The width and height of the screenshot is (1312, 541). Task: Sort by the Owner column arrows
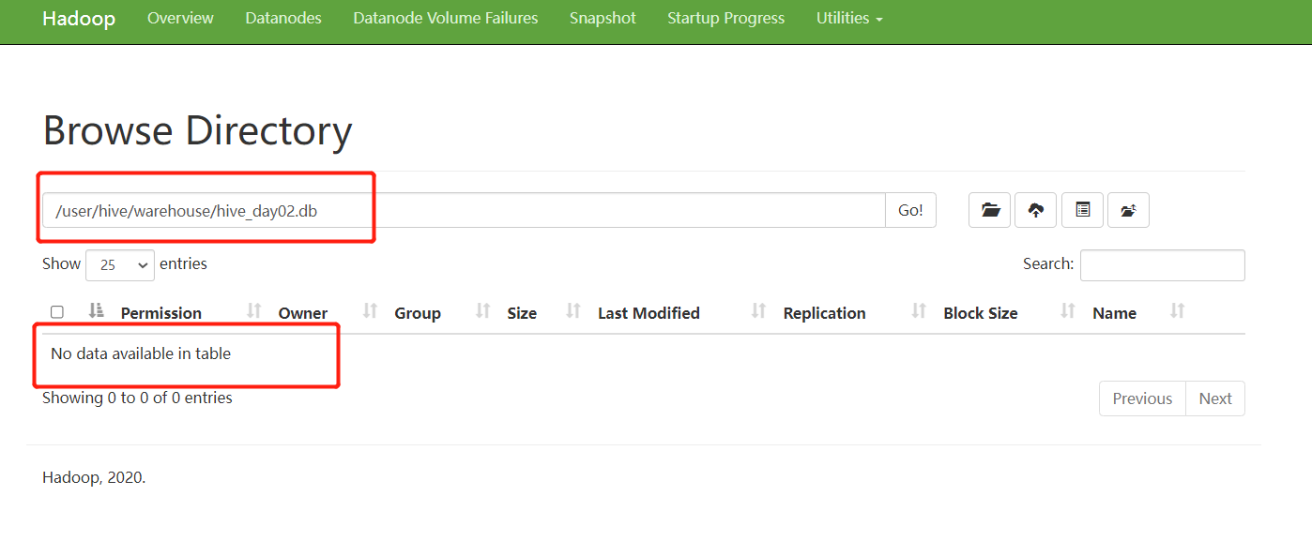[370, 311]
